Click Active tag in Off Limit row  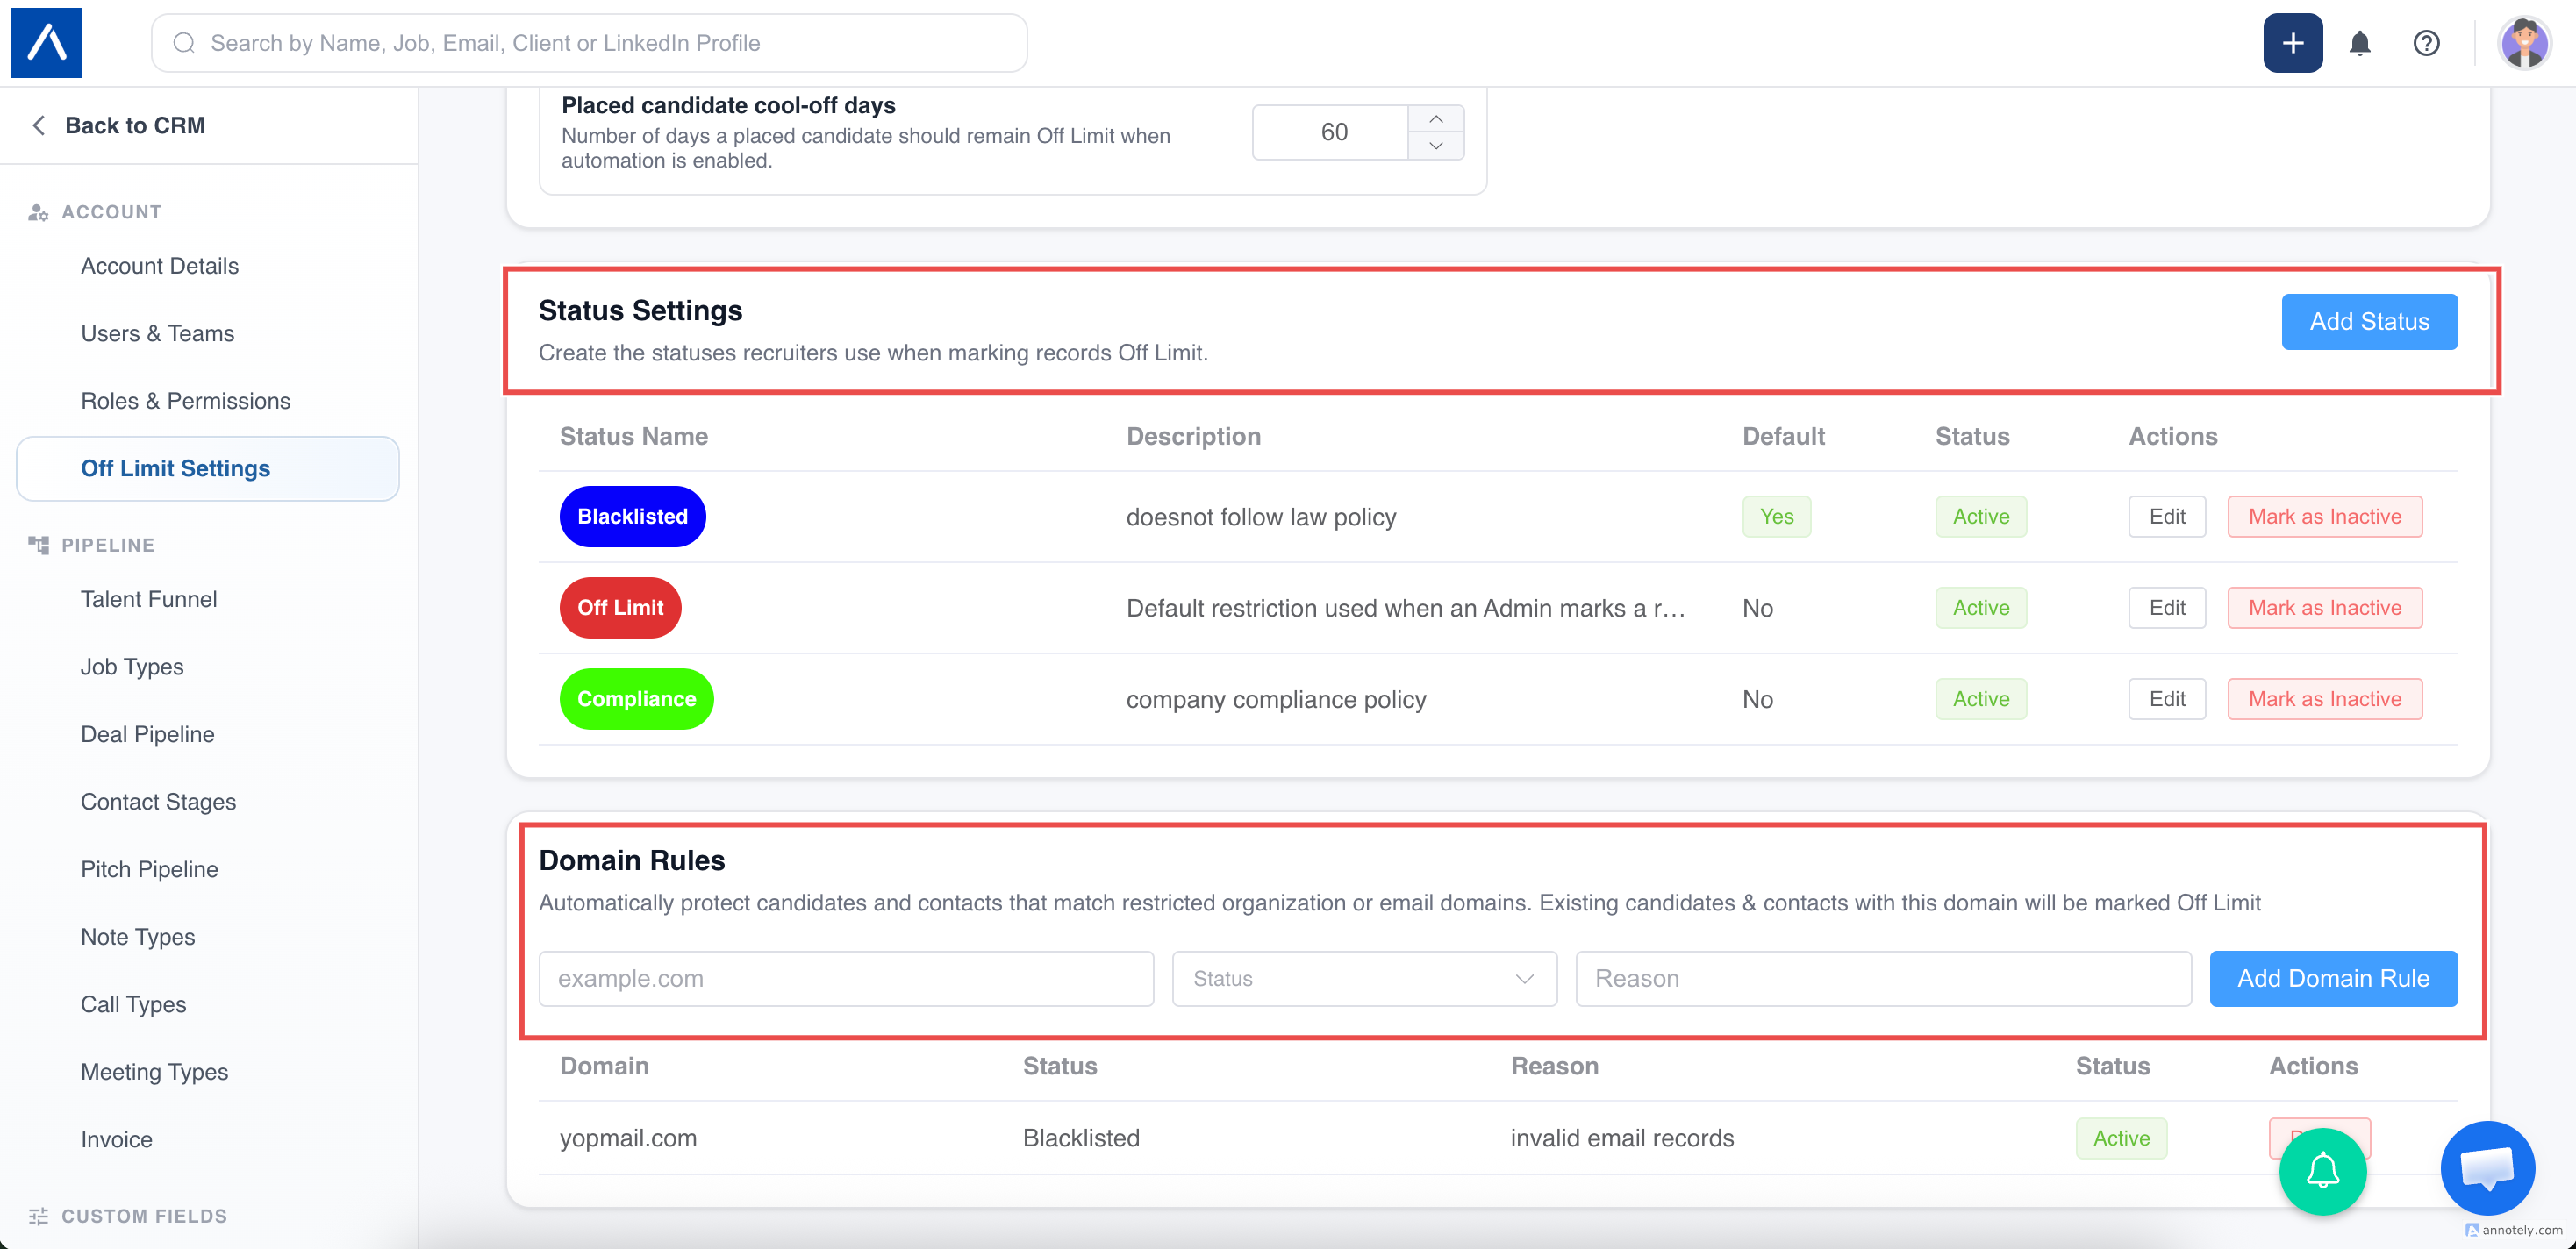coord(1980,608)
